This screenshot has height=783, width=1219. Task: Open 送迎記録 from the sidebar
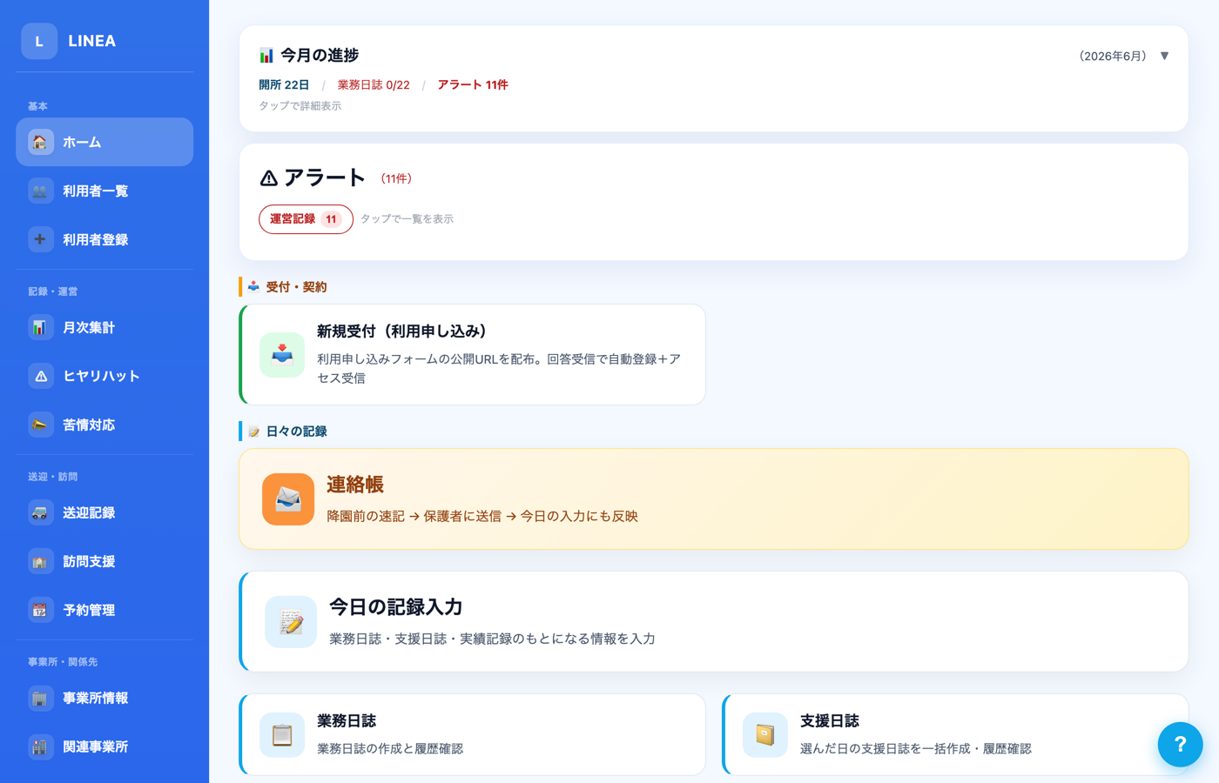pos(104,512)
